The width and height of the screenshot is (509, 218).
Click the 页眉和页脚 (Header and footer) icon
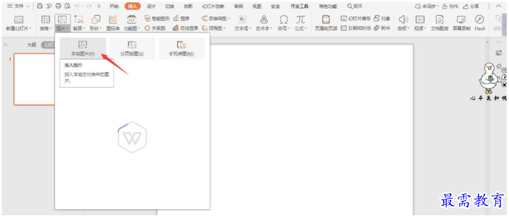pyautogui.click(x=325, y=20)
